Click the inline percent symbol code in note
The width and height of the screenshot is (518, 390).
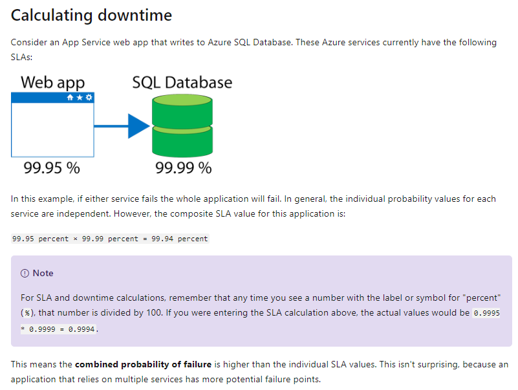click(27, 313)
